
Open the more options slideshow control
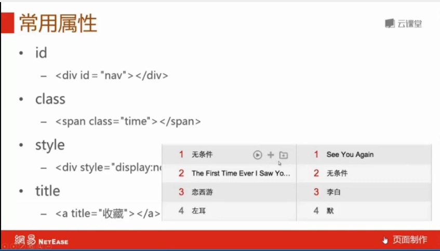48,246
